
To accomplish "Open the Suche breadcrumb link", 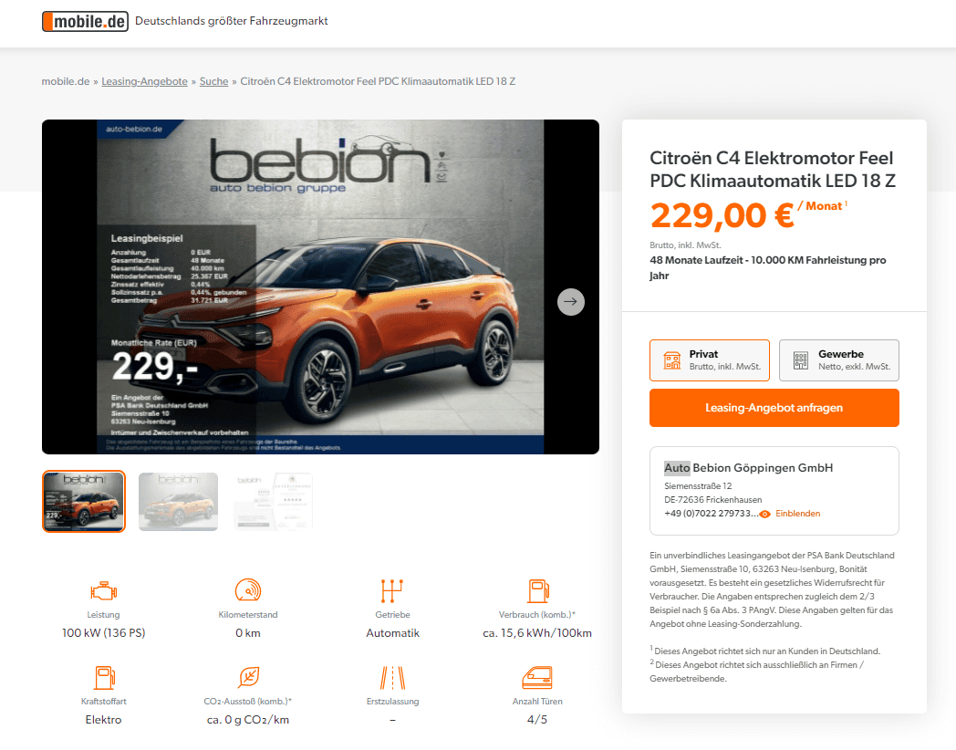I will tap(214, 81).
